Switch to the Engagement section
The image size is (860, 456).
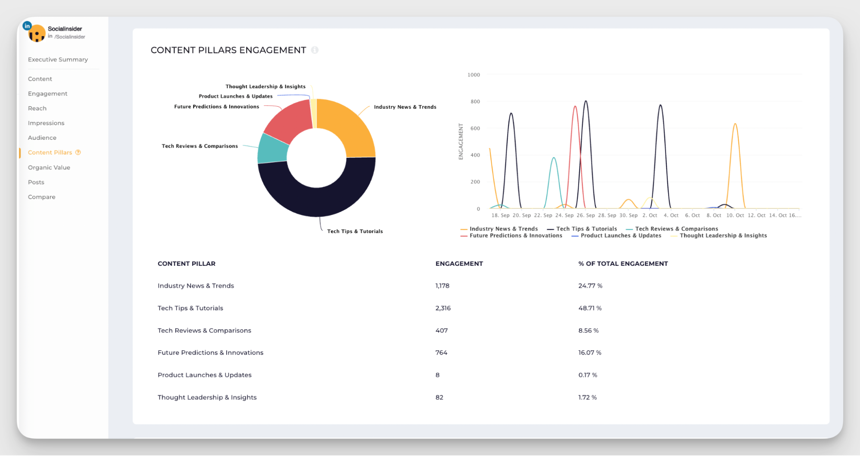click(47, 93)
